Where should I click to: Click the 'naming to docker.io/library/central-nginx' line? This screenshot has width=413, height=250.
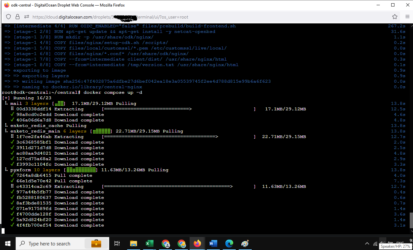[73, 87]
